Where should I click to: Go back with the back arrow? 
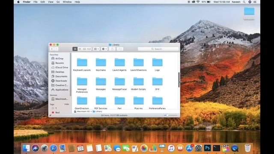tap(52, 49)
